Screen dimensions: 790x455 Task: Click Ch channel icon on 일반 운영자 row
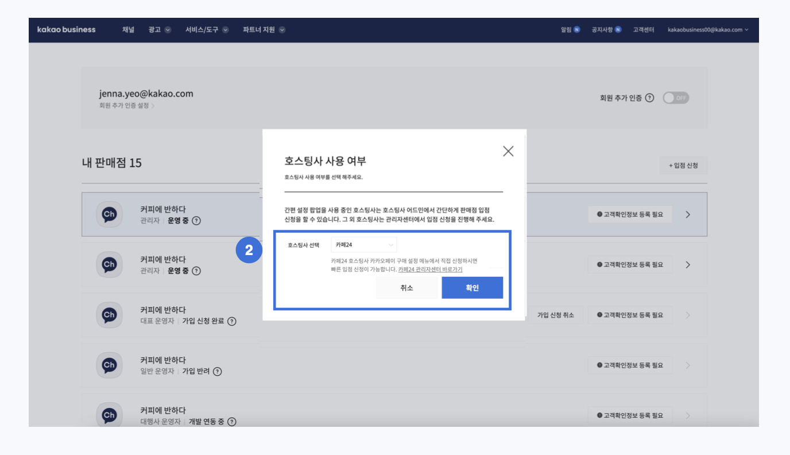click(x=109, y=365)
